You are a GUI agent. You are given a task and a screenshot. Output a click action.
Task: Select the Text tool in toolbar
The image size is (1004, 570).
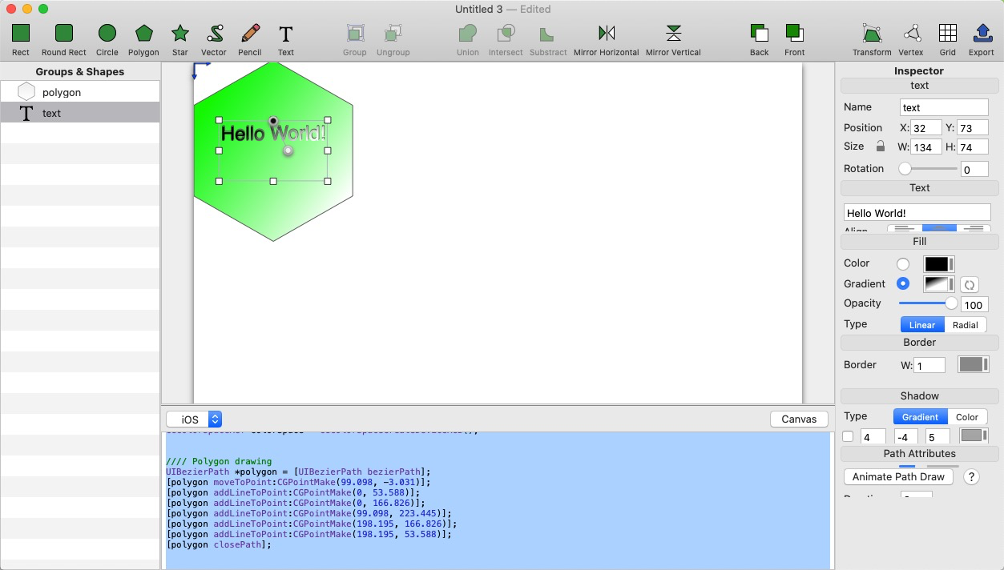click(286, 34)
